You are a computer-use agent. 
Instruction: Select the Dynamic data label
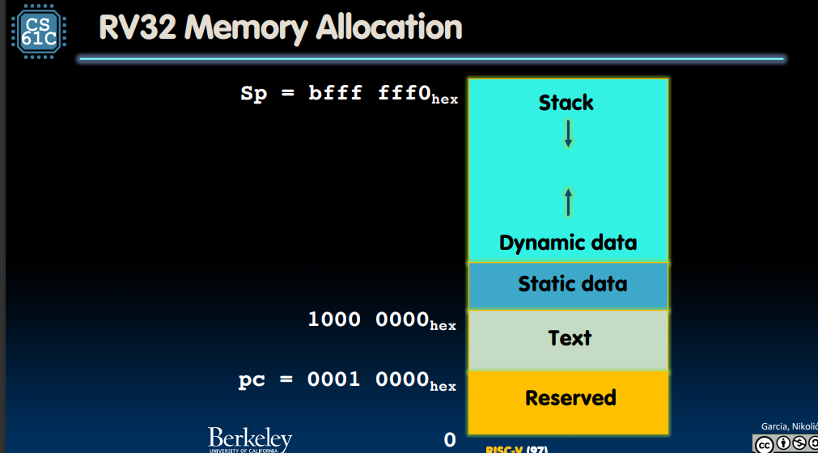click(x=568, y=243)
